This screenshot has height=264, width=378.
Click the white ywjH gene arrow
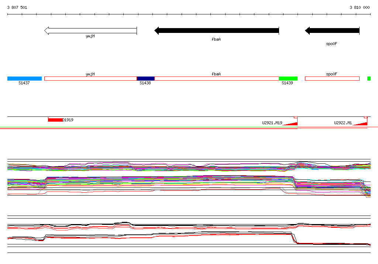point(91,31)
